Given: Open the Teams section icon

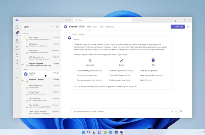Looking at the screenshot, I should (x=17, y=41).
